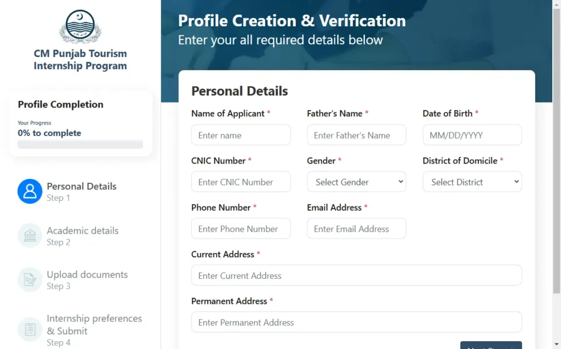Click the Date of Birth field
The width and height of the screenshot is (561, 349).
point(472,135)
